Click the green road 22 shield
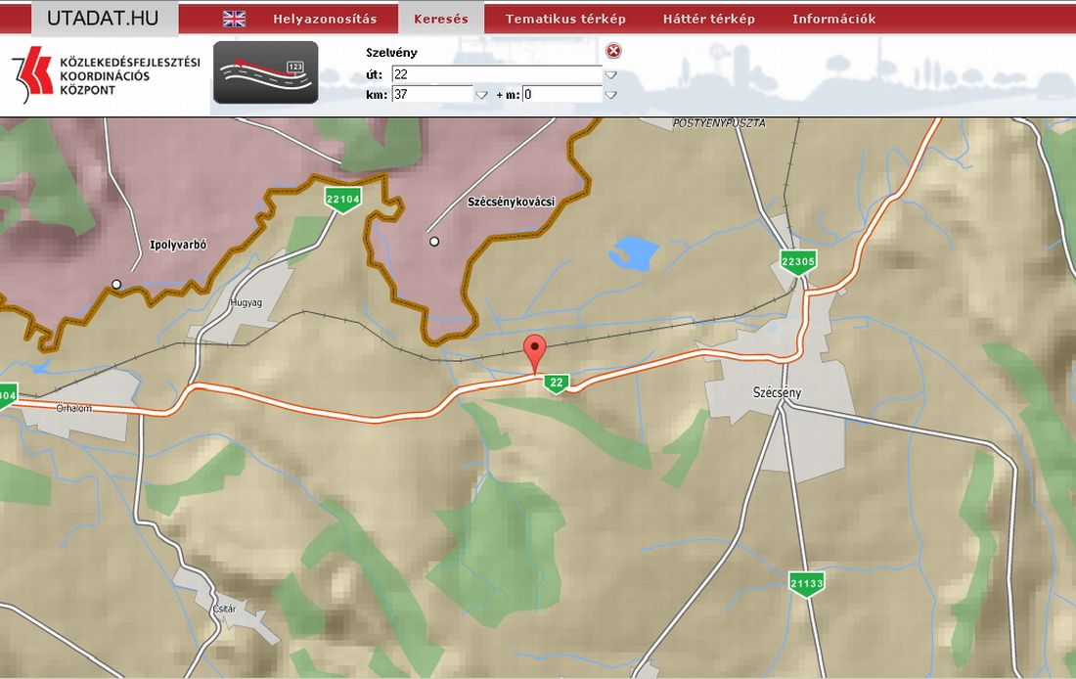This screenshot has height=679, width=1076. [x=557, y=383]
